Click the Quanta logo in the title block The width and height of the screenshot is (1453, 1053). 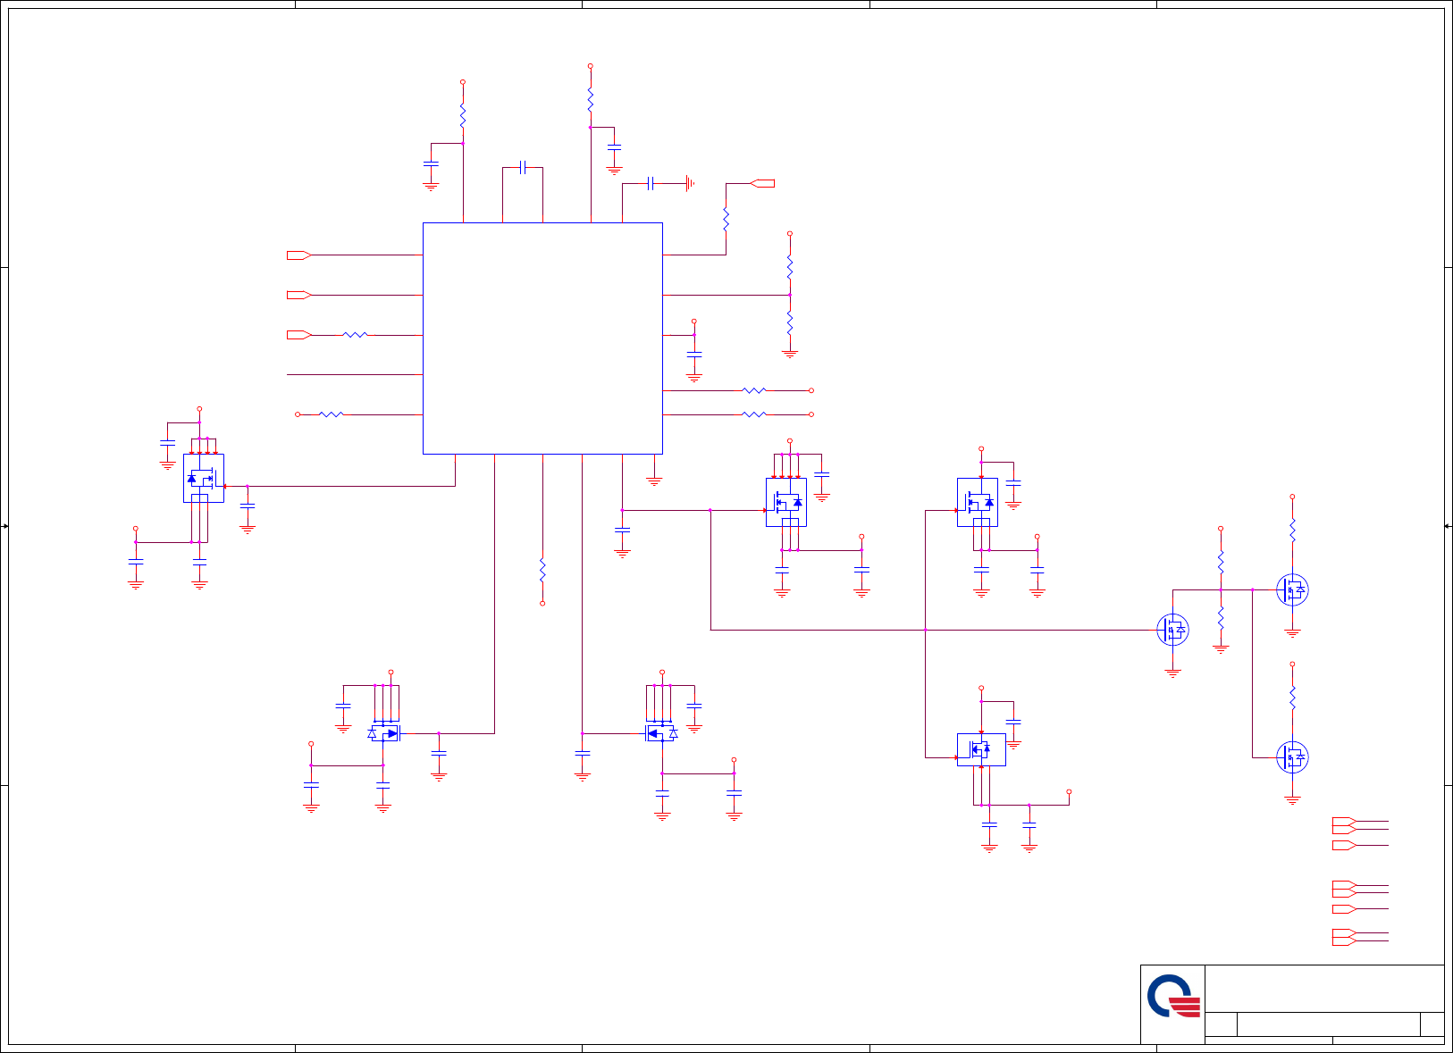(x=1173, y=996)
